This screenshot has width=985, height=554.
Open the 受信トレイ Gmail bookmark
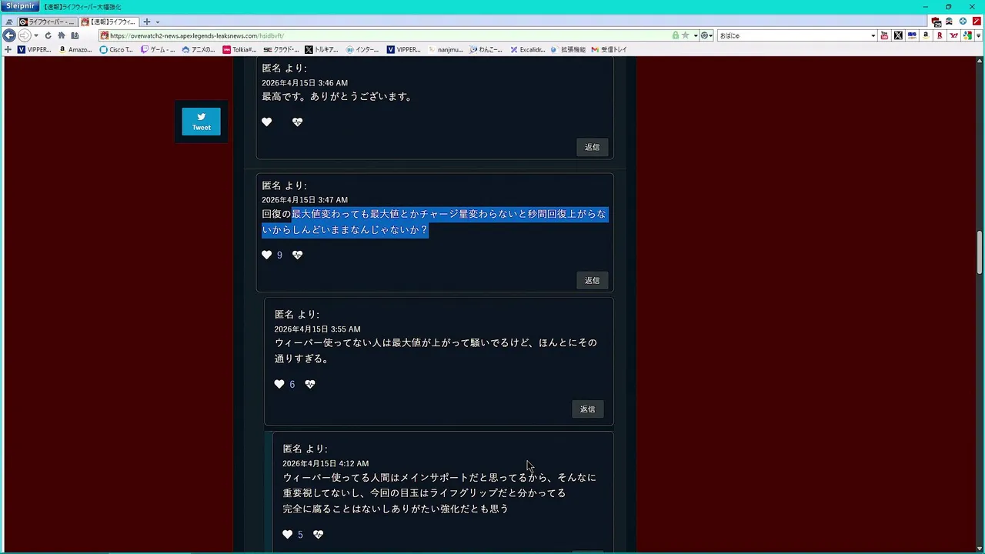point(609,49)
